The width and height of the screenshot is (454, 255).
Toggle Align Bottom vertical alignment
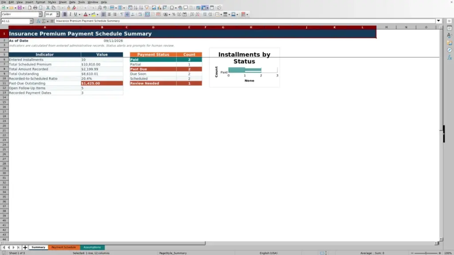click(133, 14)
